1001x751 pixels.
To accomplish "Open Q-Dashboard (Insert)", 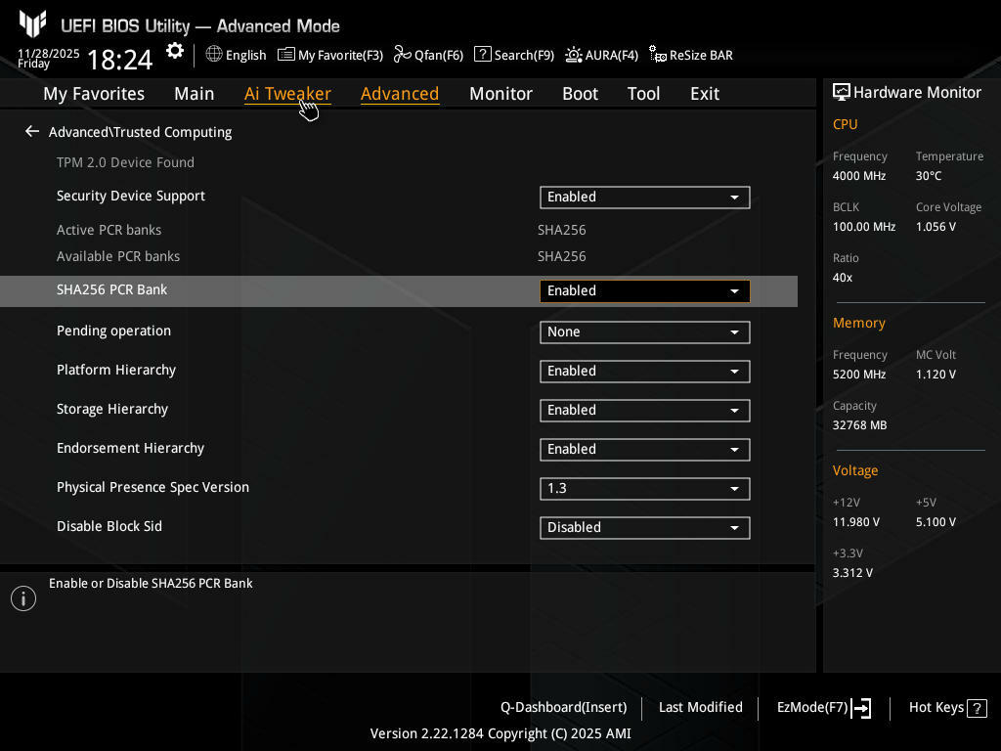I will (x=563, y=707).
